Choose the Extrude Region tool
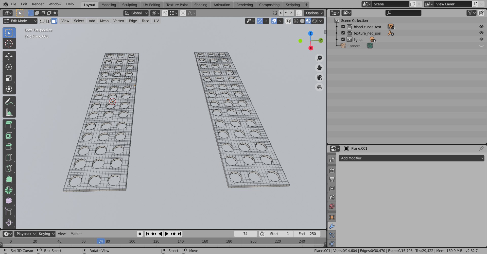 click(x=9, y=125)
